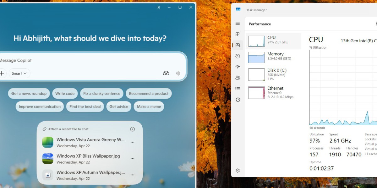
Task: Click "60 seconds" graph label
Action: [x=317, y=128]
